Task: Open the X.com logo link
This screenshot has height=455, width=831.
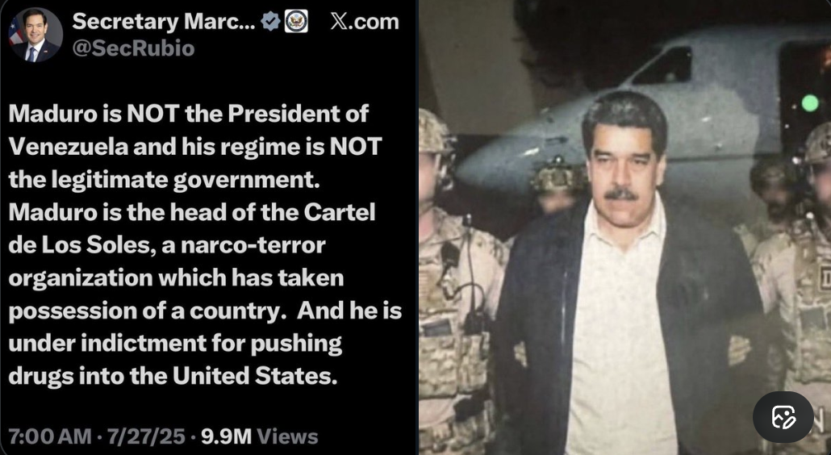Action: (x=365, y=22)
